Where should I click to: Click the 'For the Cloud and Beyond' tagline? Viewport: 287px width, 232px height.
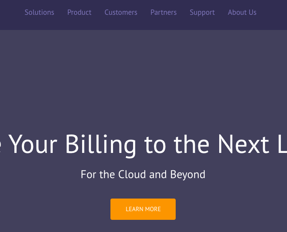click(143, 174)
